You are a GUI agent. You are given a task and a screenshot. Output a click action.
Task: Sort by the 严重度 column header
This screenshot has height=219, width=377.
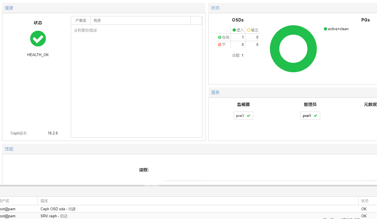(x=81, y=21)
